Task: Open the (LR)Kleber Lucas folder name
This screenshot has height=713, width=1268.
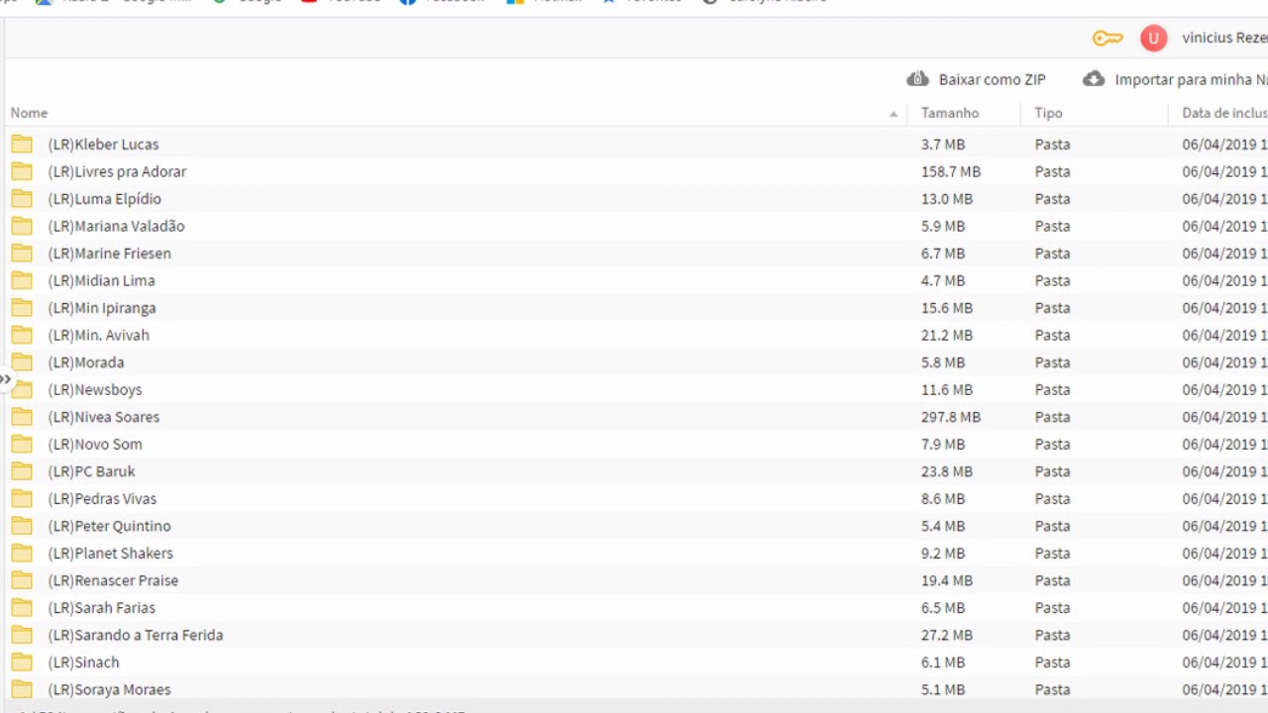Action: (x=103, y=145)
